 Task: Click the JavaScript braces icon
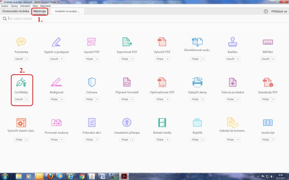268,122
